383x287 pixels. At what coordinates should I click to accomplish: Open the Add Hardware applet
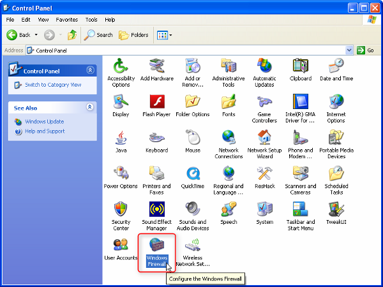pyautogui.click(x=157, y=66)
